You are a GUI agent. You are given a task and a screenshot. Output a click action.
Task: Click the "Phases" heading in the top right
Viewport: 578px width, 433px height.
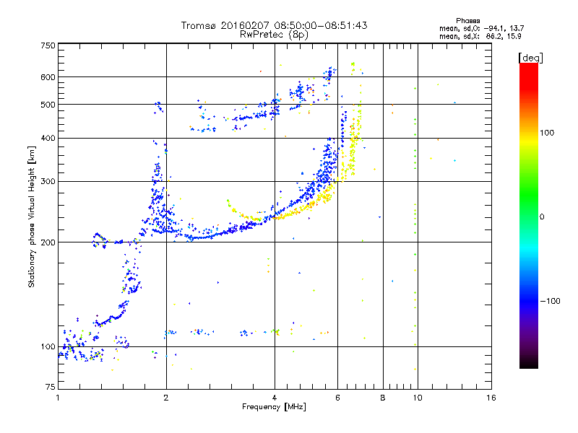pyautogui.click(x=467, y=21)
